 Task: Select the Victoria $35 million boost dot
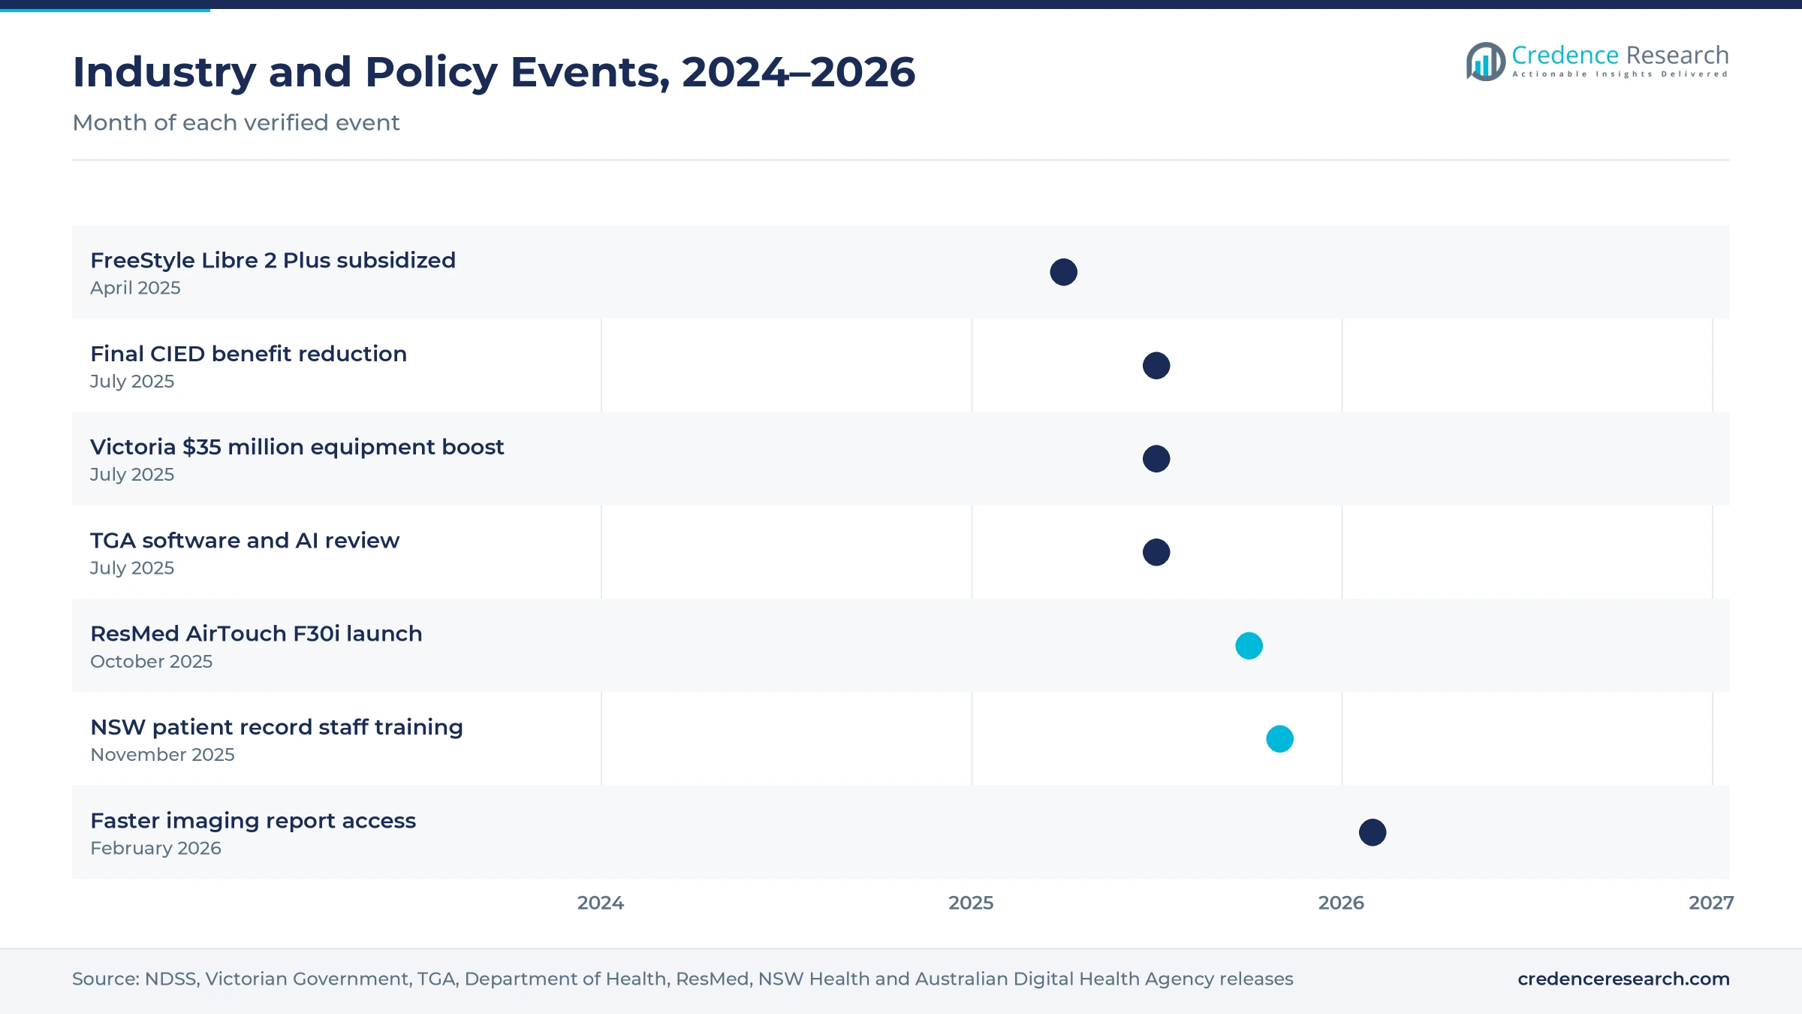tap(1156, 459)
